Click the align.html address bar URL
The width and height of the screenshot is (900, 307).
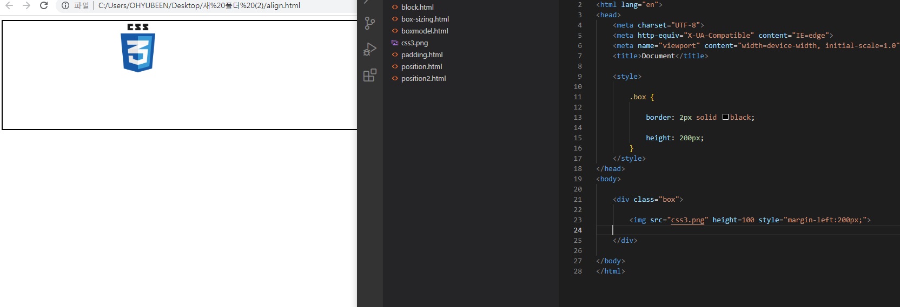point(199,5)
